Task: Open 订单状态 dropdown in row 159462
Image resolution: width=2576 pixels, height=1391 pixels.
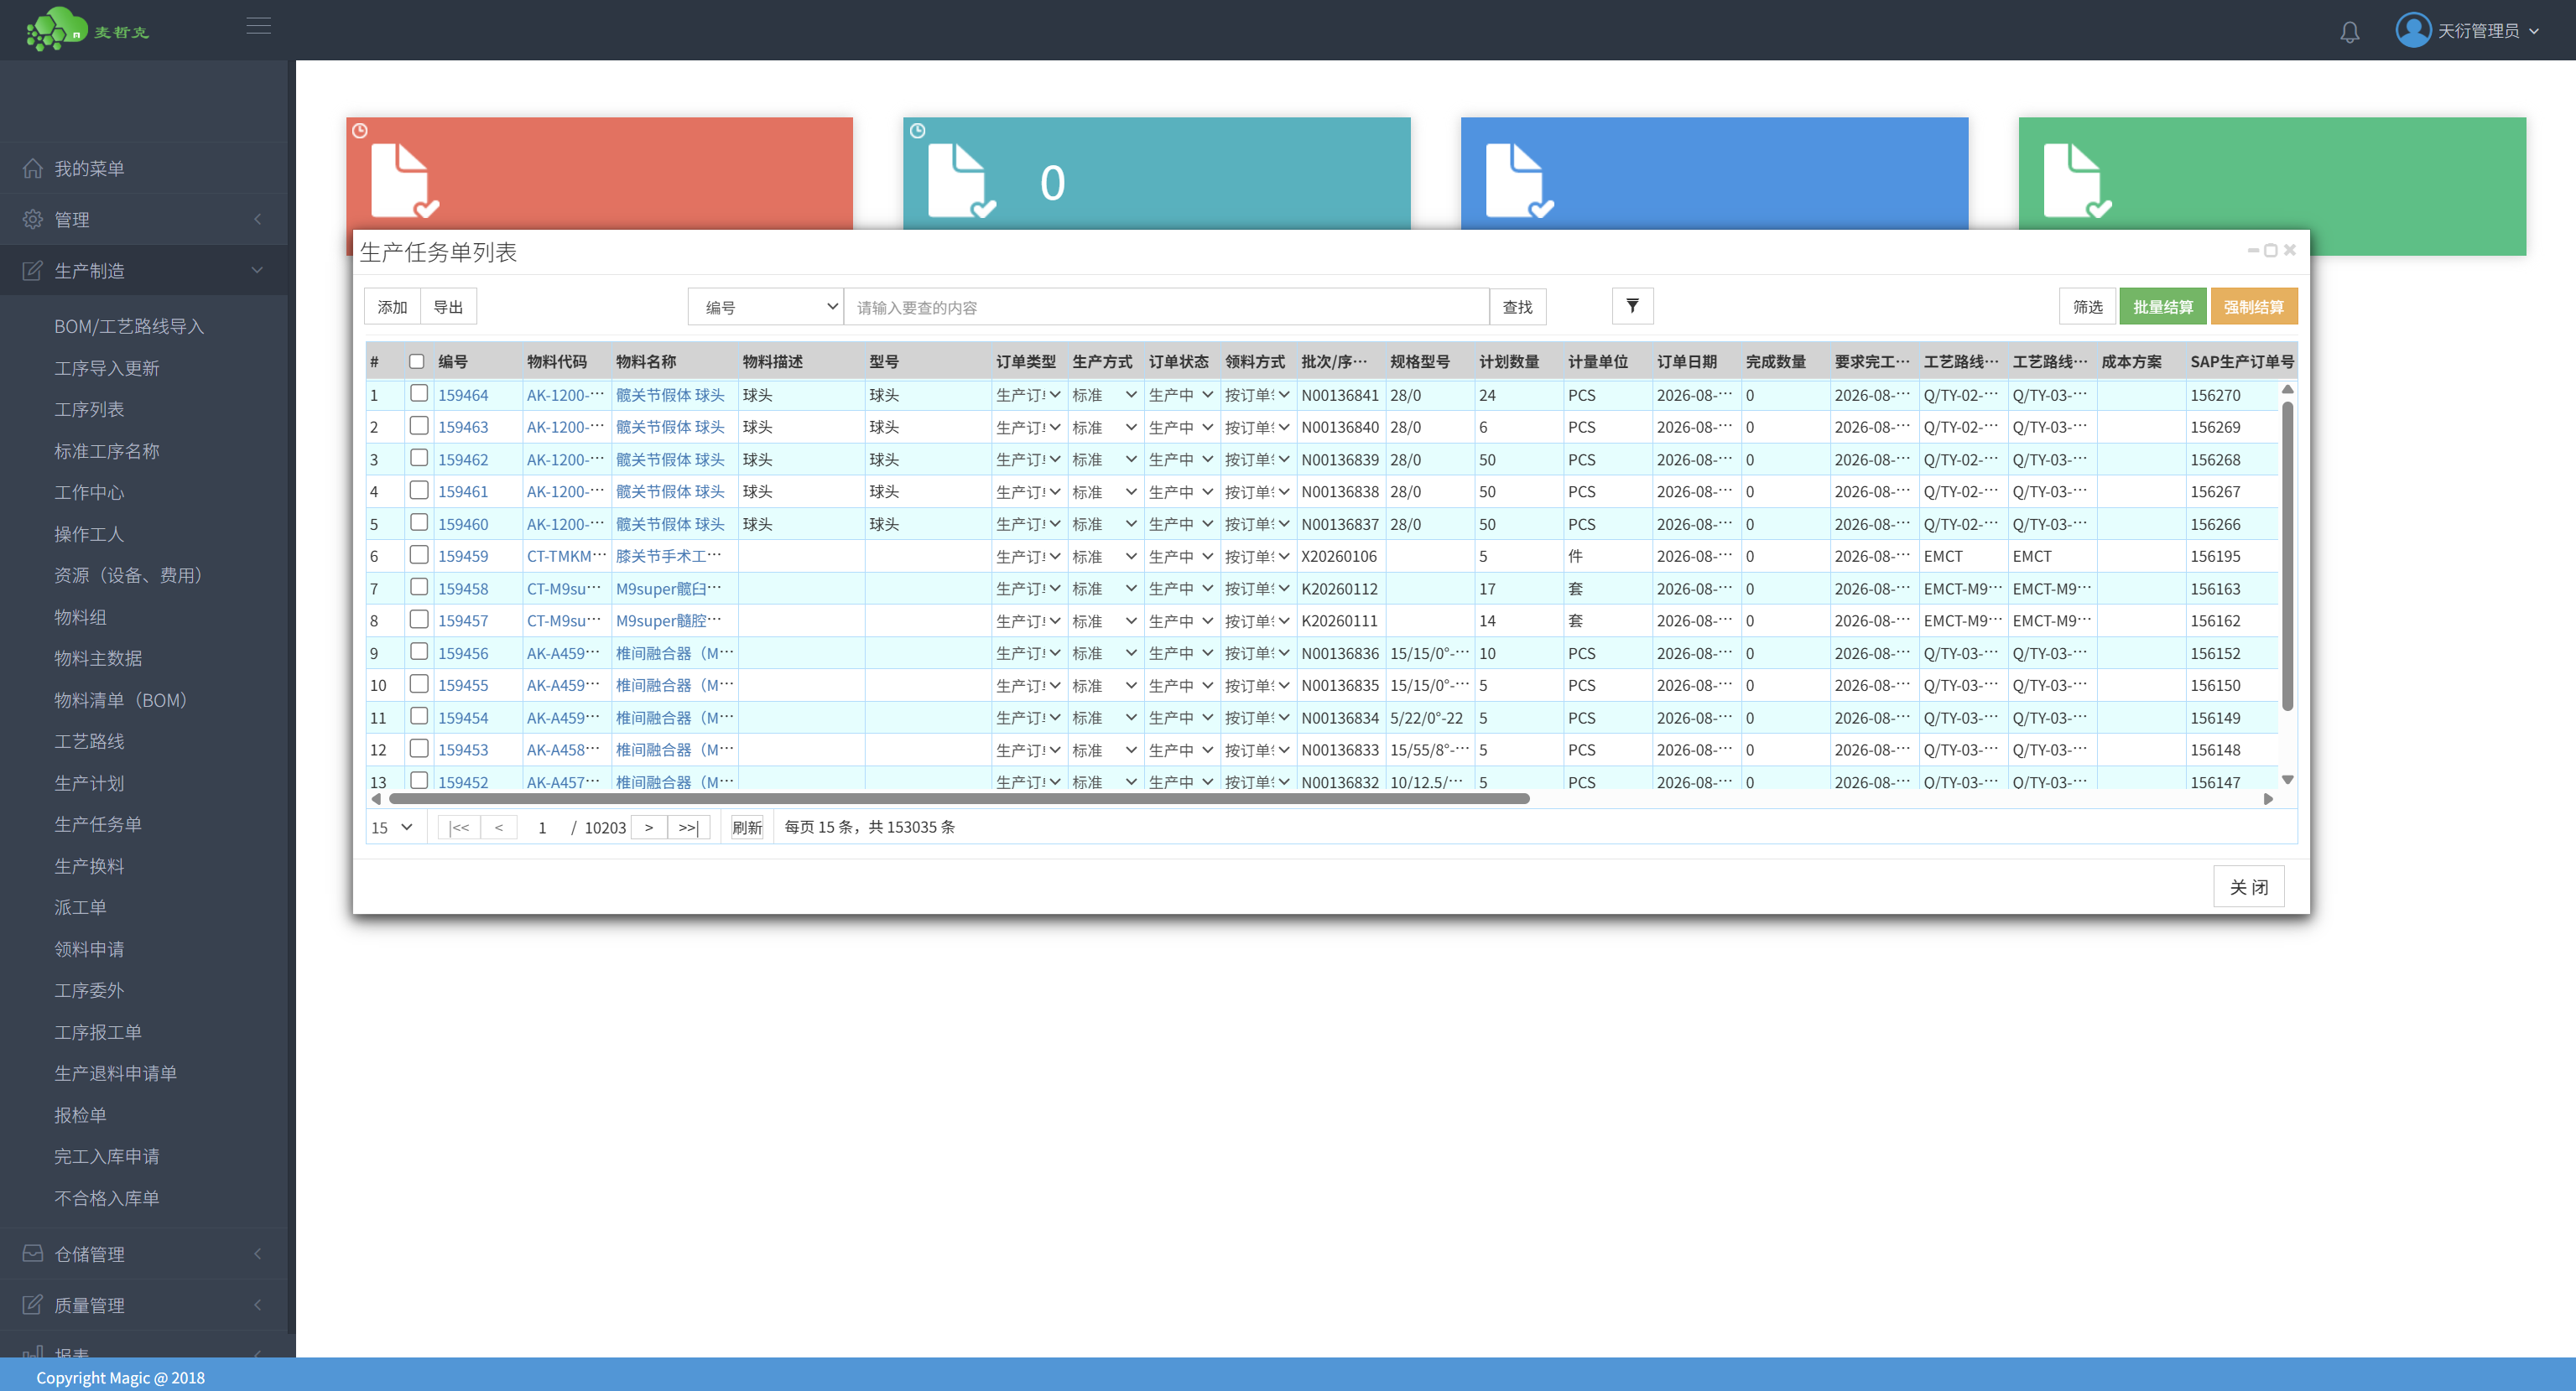Action: (1181, 459)
